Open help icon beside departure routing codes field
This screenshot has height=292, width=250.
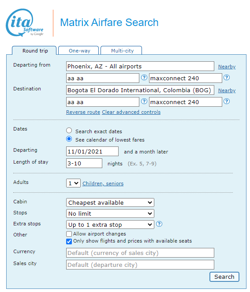(x=144, y=78)
